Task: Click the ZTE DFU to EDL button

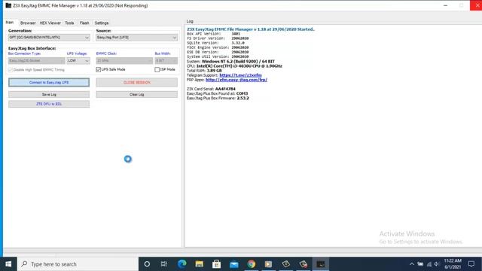Action: point(49,104)
